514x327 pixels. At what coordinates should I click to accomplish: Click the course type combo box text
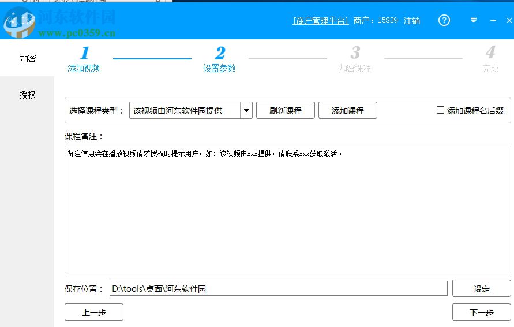[x=185, y=110]
